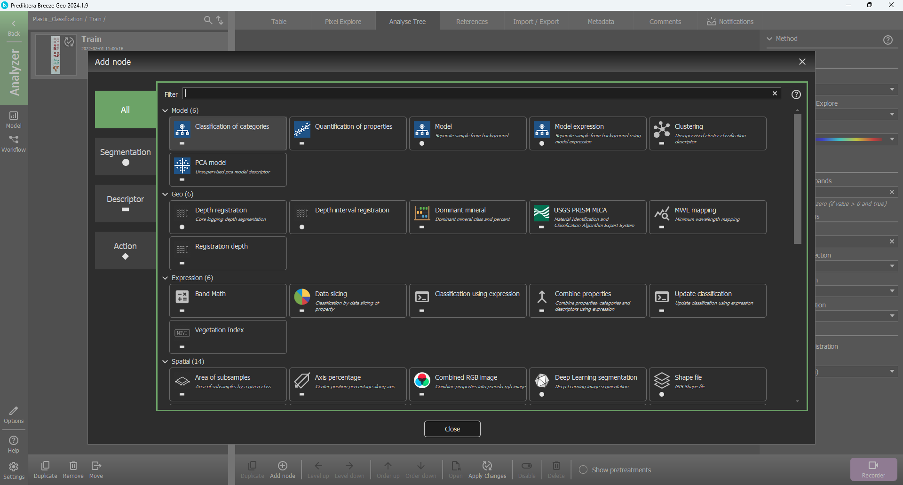Collapse the Expression (6) section

pos(165,278)
